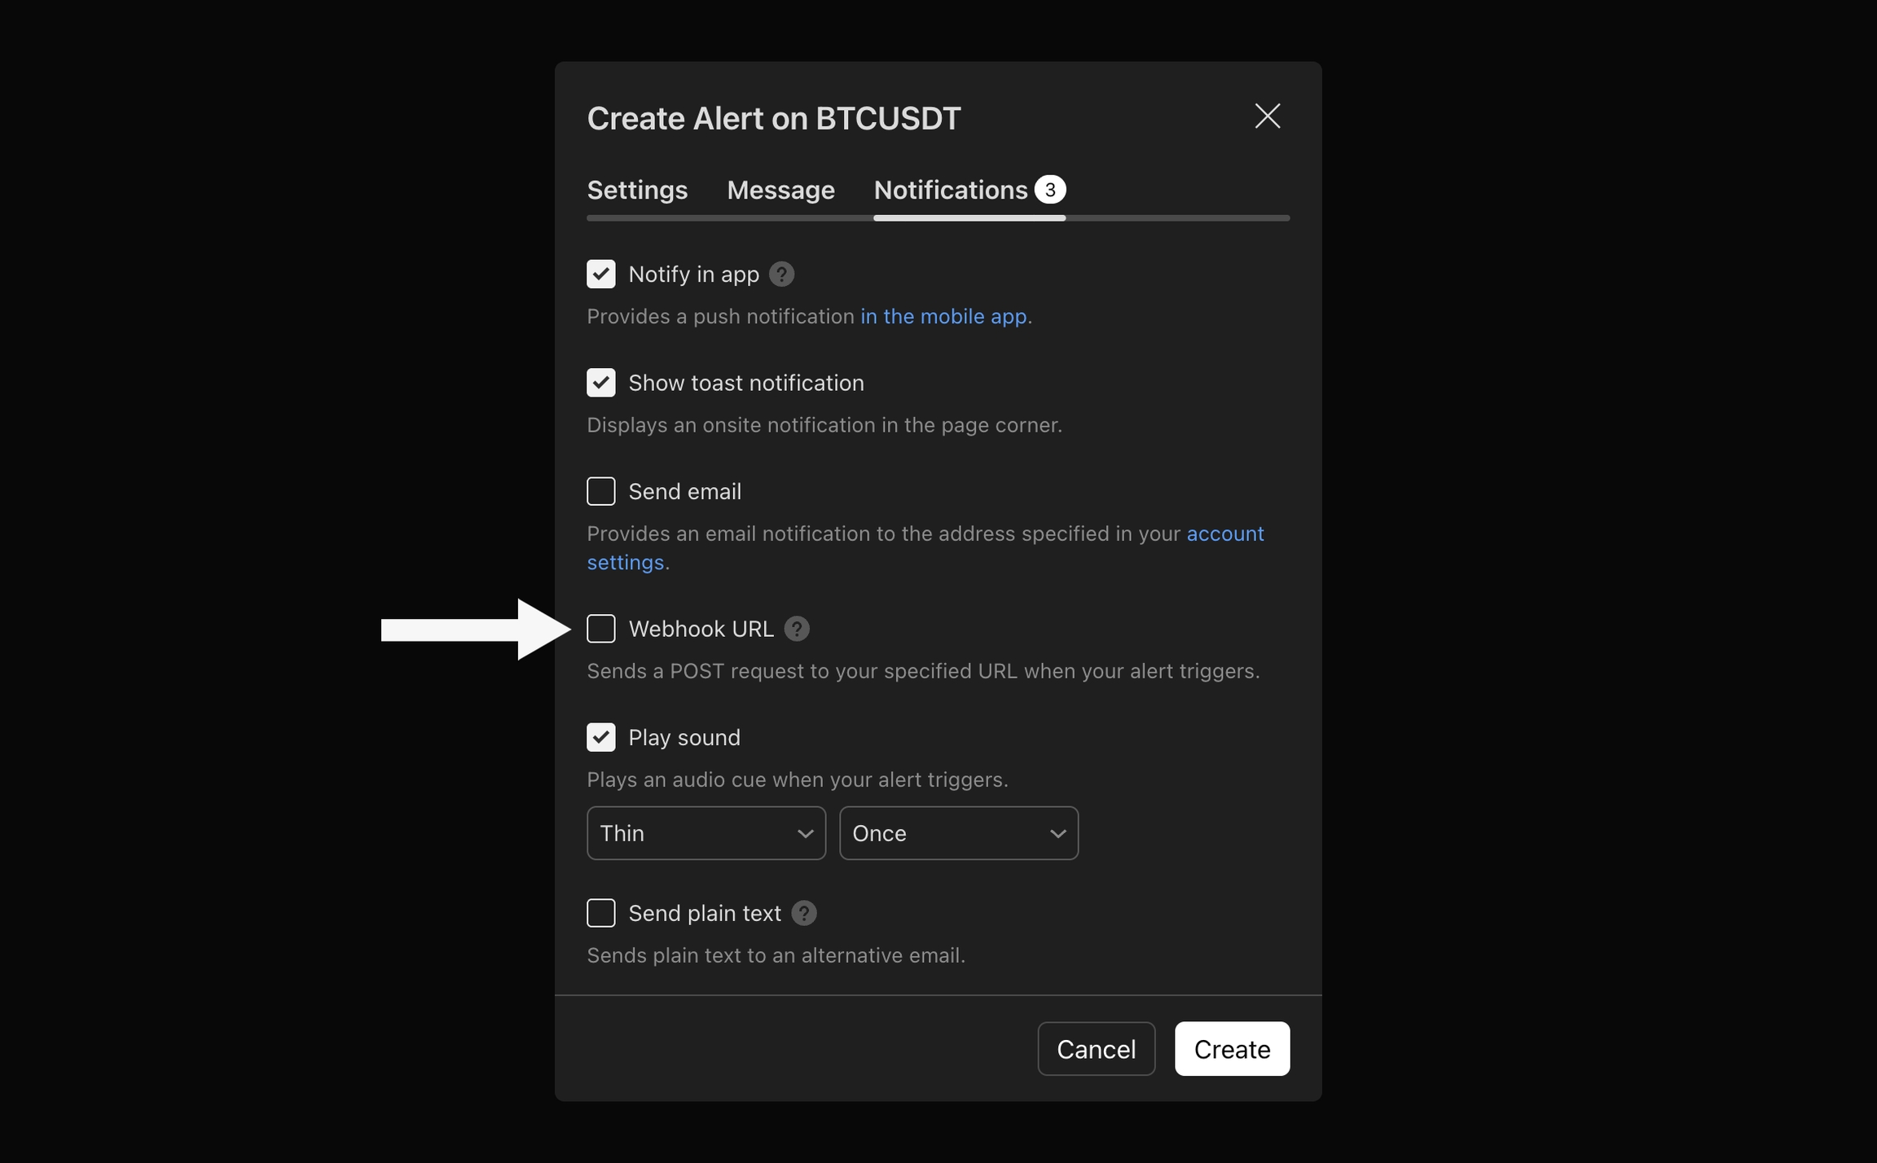Screen dimensions: 1877x1163
Task: Tick the Webhook URL checkbox
Action: [x=601, y=629]
